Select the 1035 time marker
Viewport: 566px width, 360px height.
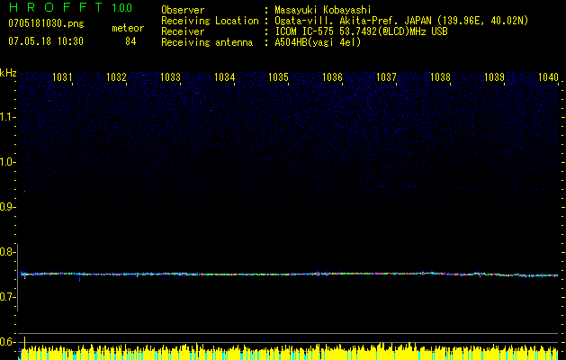(279, 78)
